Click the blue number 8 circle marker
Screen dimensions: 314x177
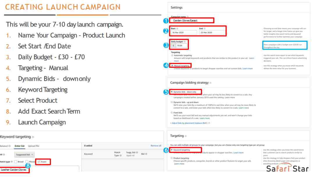(28, 166)
